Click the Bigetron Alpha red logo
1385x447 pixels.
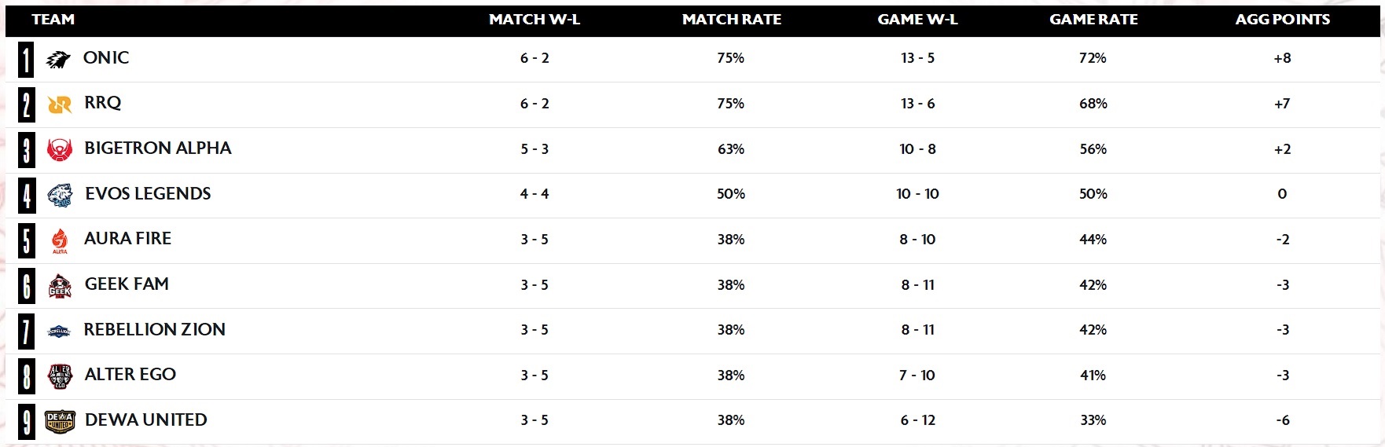click(60, 149)
